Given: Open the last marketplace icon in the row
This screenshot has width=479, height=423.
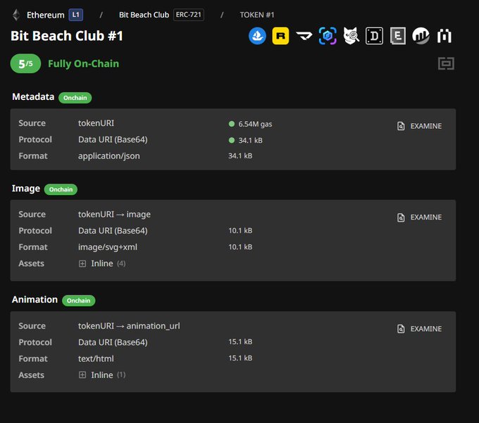Looking at the screenshot, I should point(444,36).
